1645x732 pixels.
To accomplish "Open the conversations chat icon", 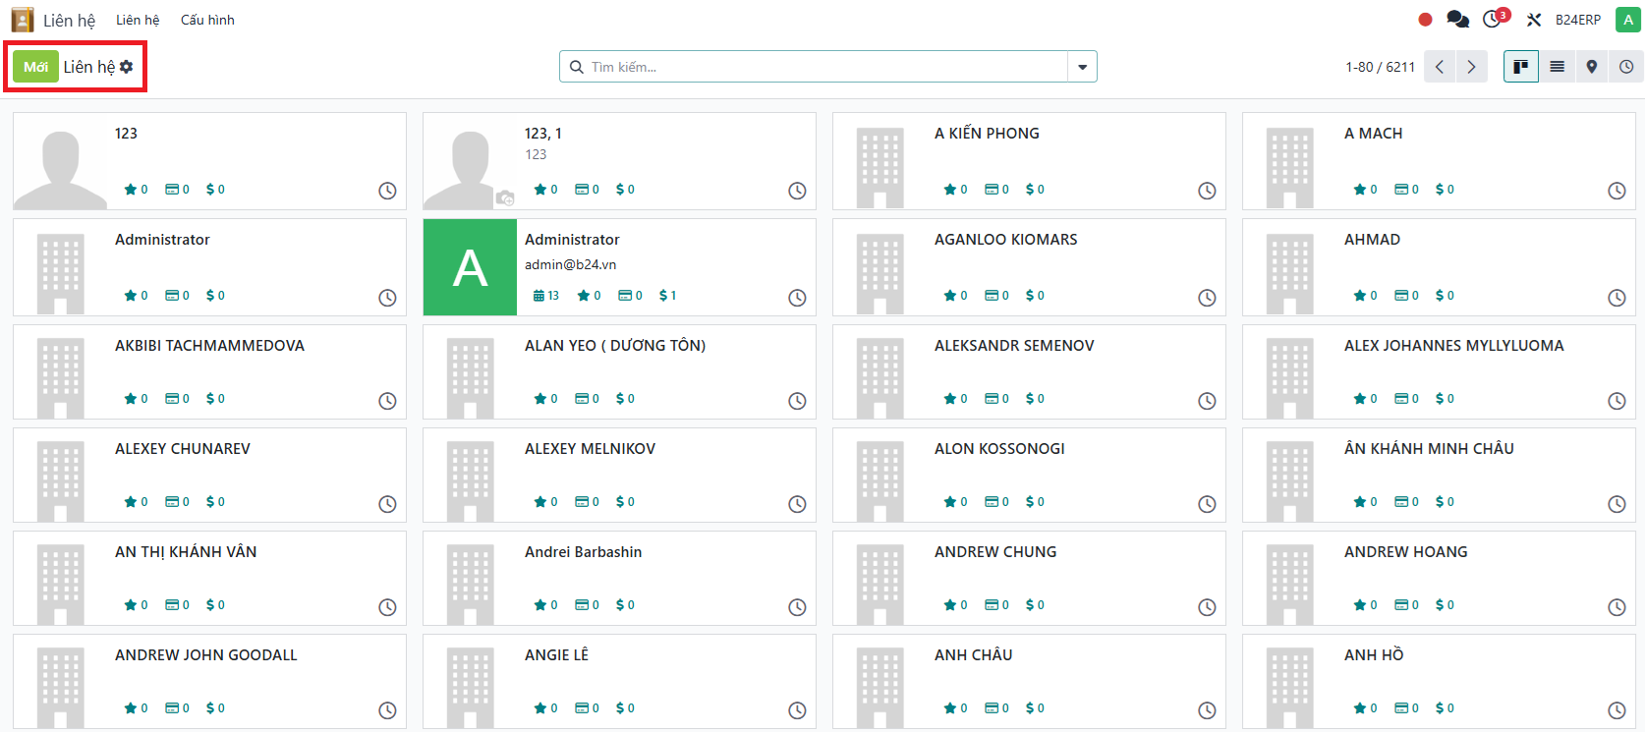I will click(1458, 20).
